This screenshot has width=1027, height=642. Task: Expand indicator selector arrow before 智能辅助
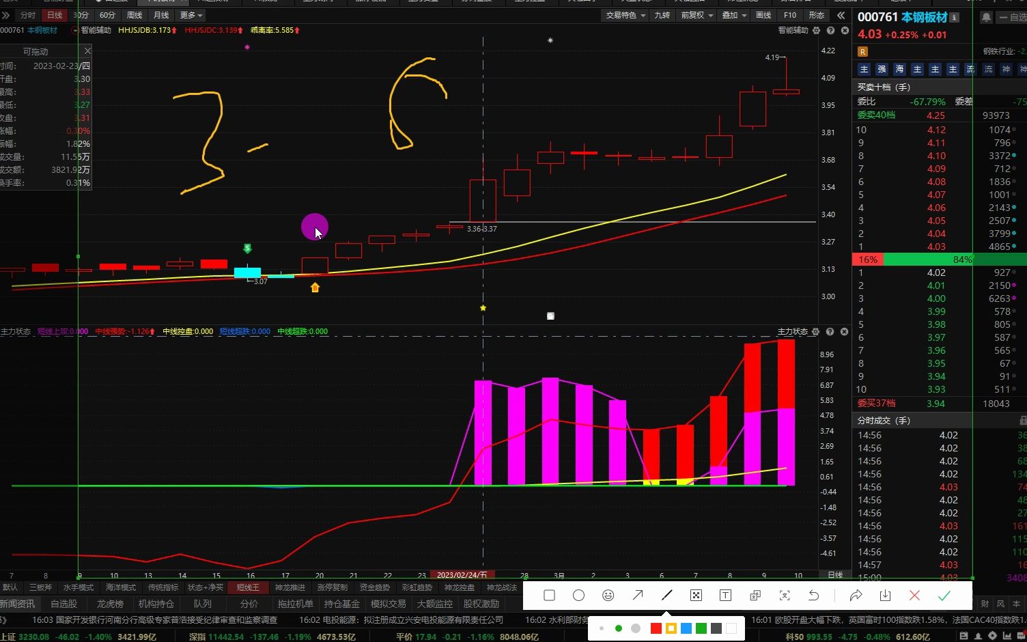74,31
